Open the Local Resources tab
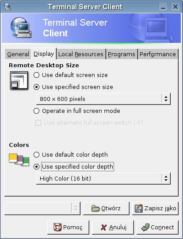 pyautogui.click(x=81, y=54)
